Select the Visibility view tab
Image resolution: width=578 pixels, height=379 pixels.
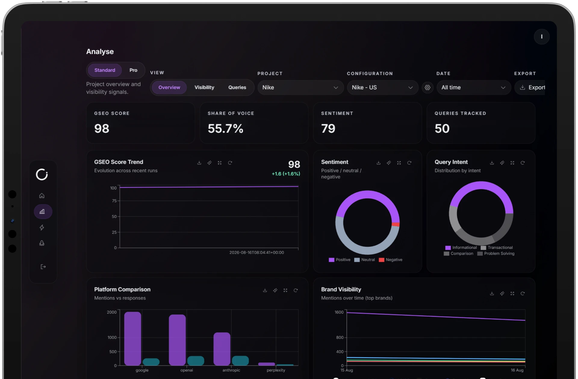pyautogui.click(x=204, y=87)
